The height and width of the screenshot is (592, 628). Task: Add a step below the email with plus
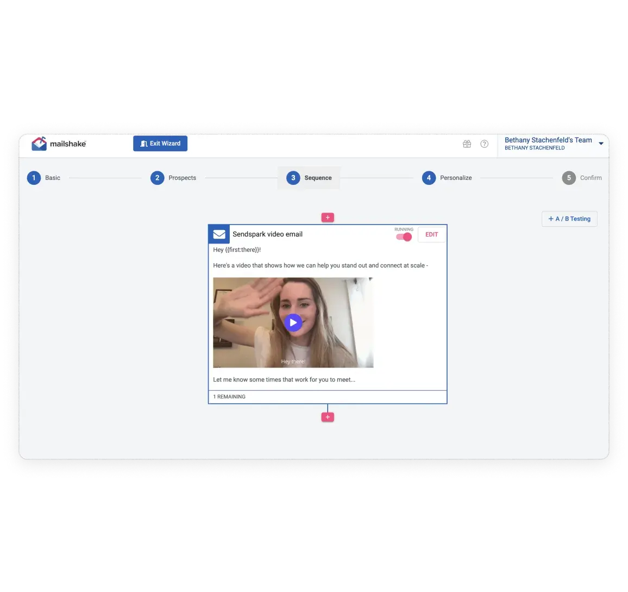click(x=328, y=417)
